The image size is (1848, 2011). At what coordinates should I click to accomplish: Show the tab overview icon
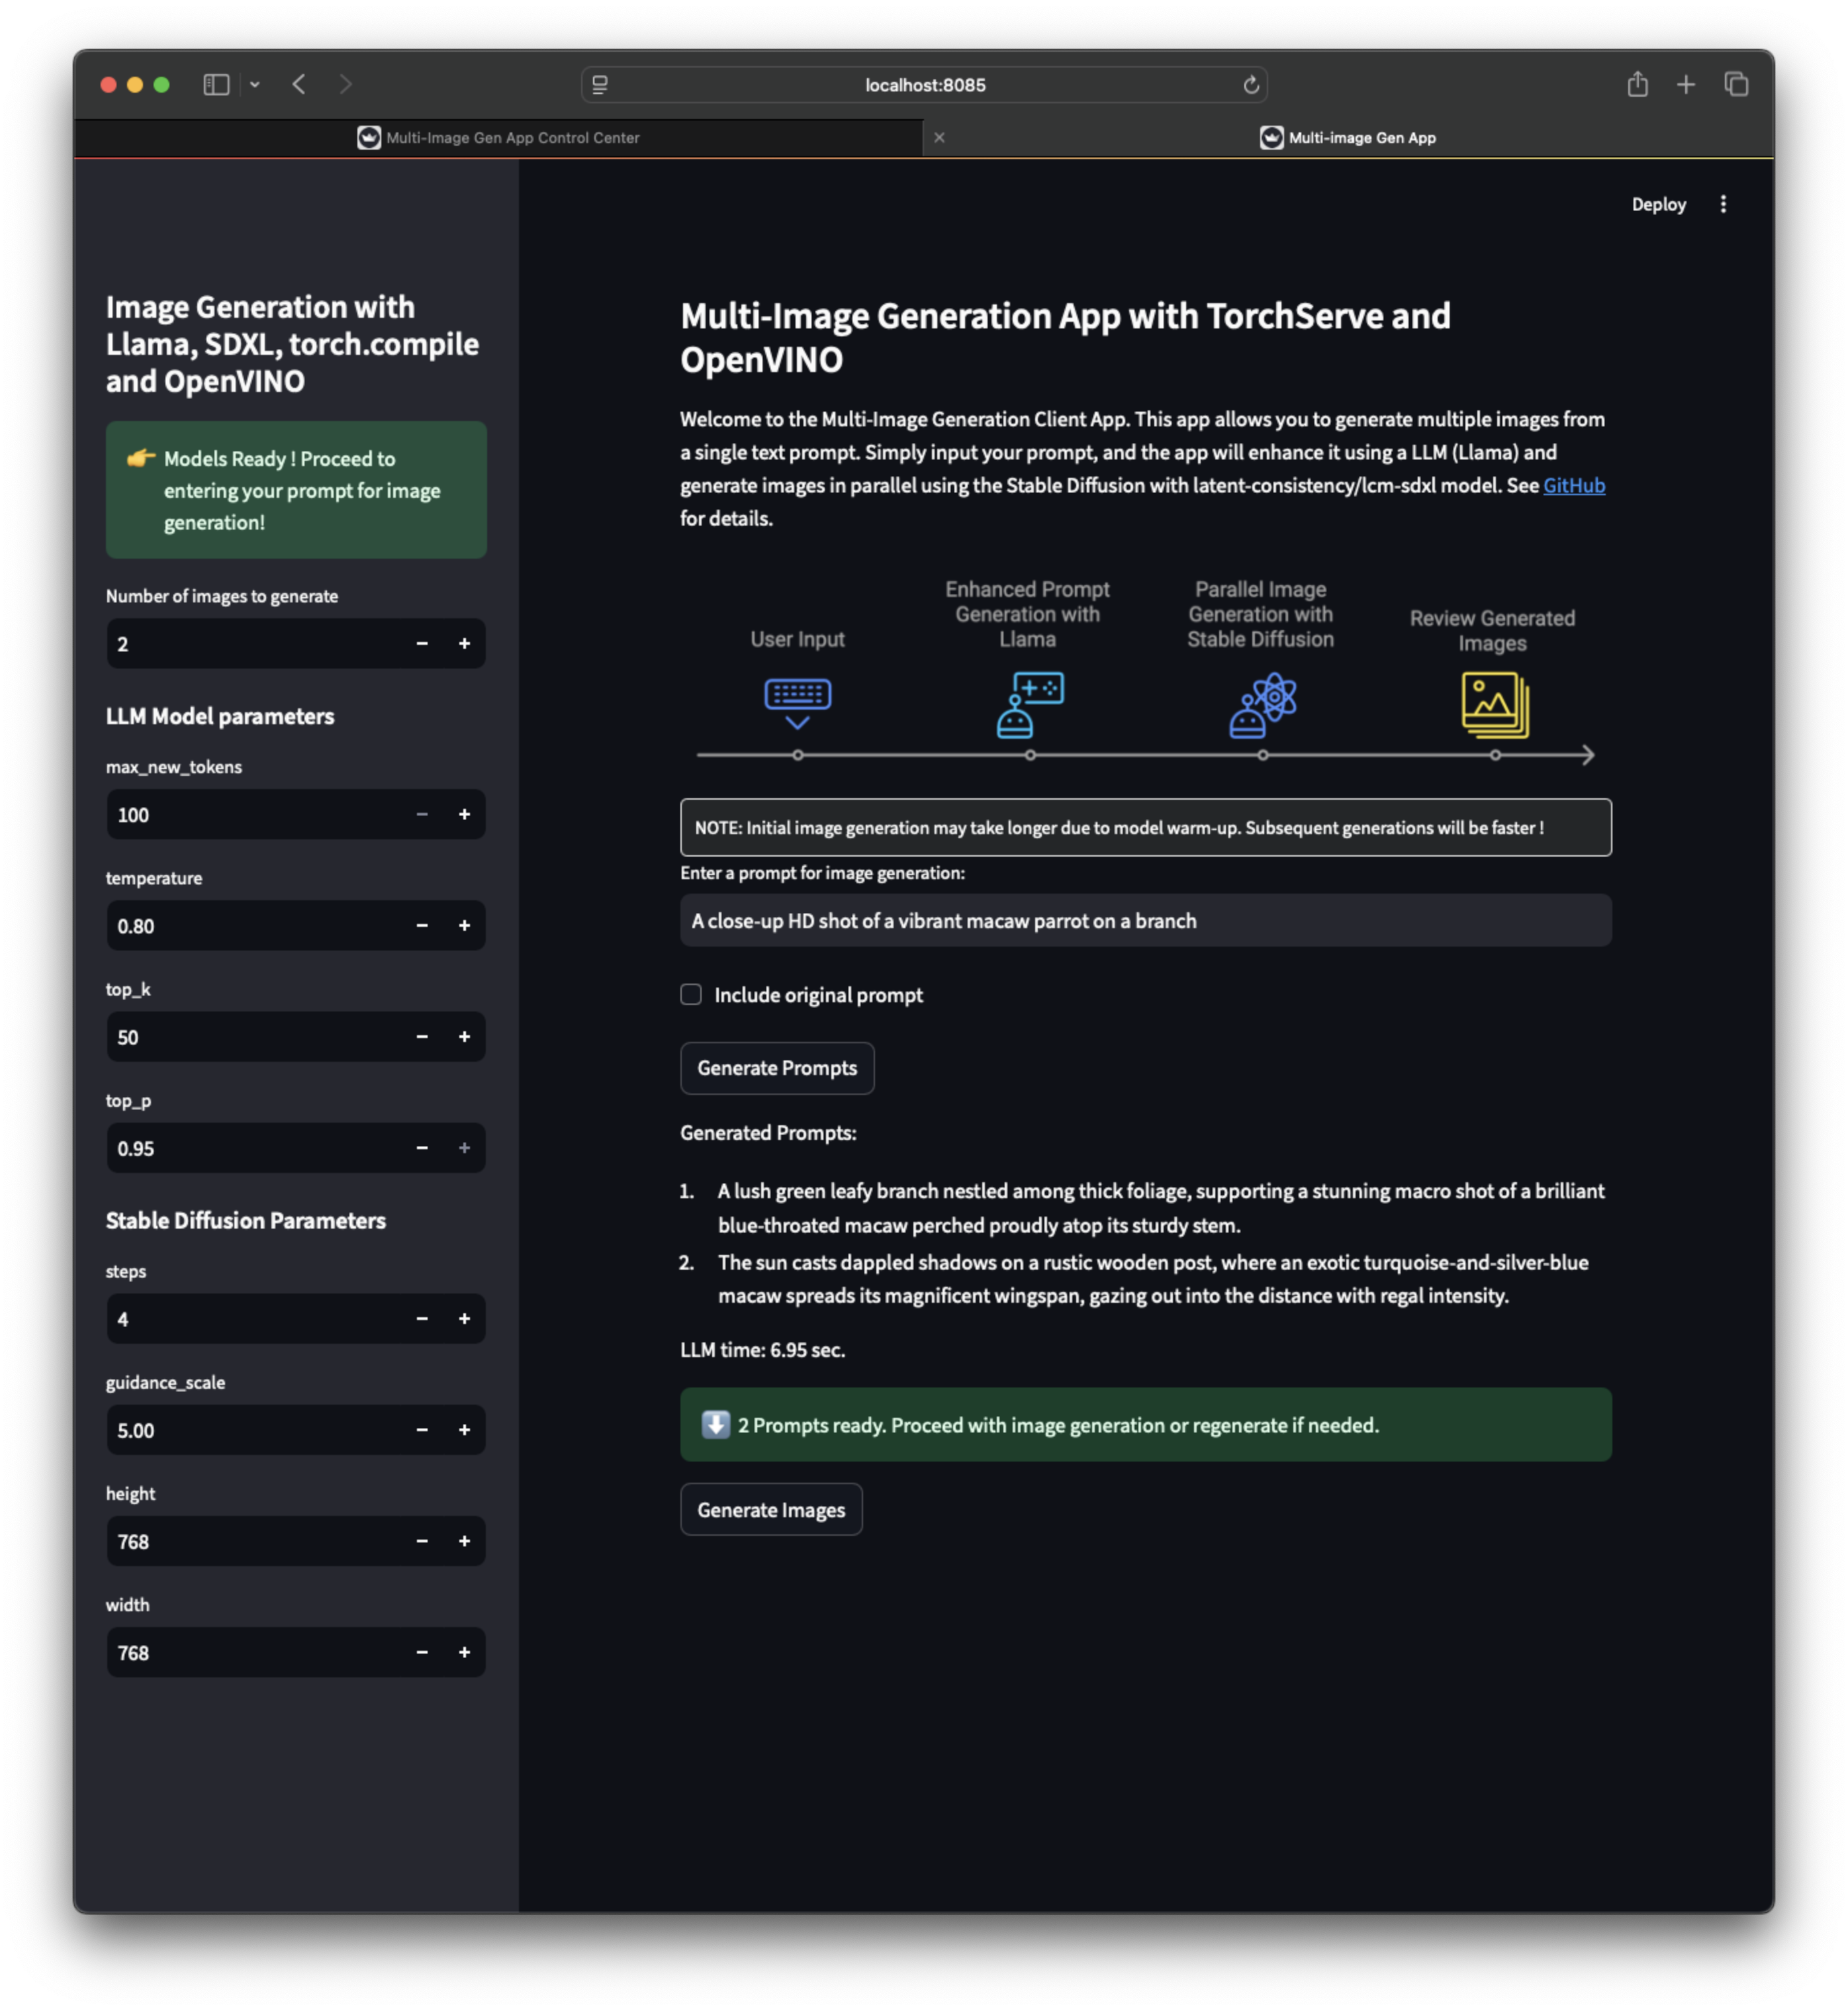click(x=1736, y=85)
